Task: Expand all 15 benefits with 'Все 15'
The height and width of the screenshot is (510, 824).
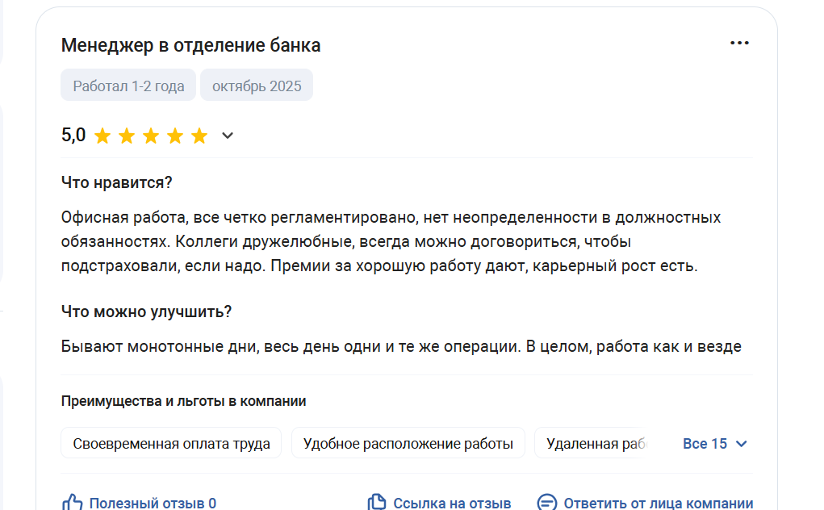Action: point(705,444)
